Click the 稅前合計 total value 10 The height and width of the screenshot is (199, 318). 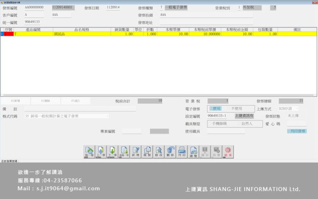tap(150, 101)
